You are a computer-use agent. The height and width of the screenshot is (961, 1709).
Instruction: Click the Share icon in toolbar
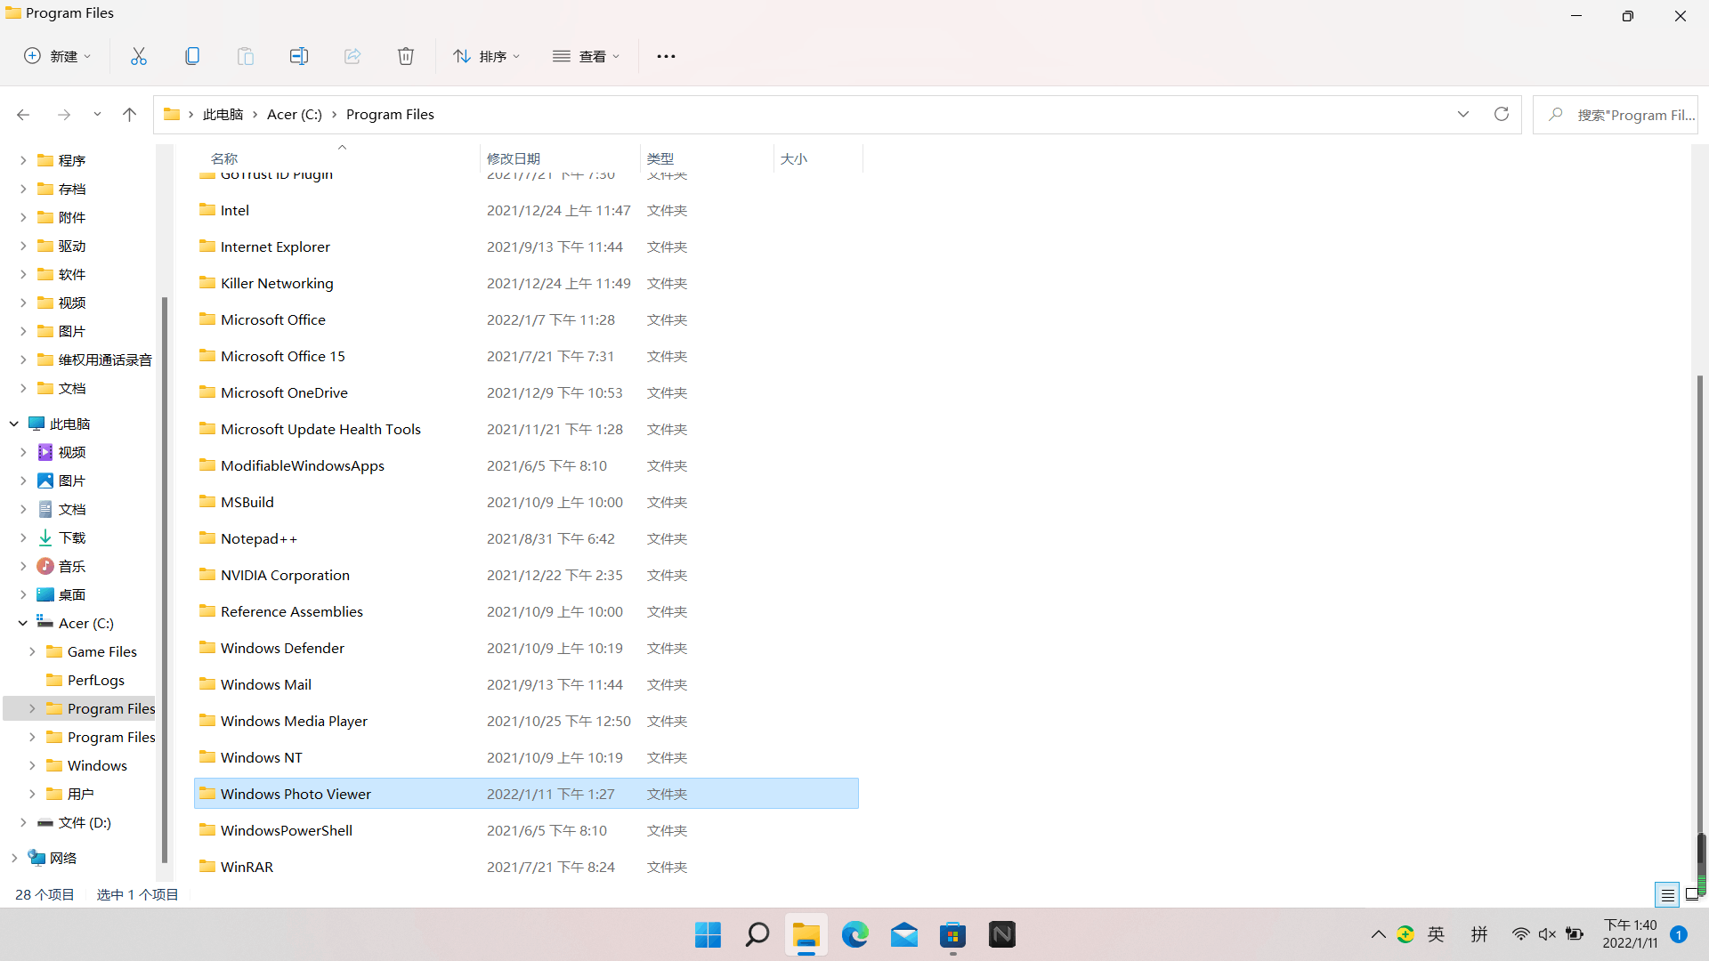[x=352, y=56]
